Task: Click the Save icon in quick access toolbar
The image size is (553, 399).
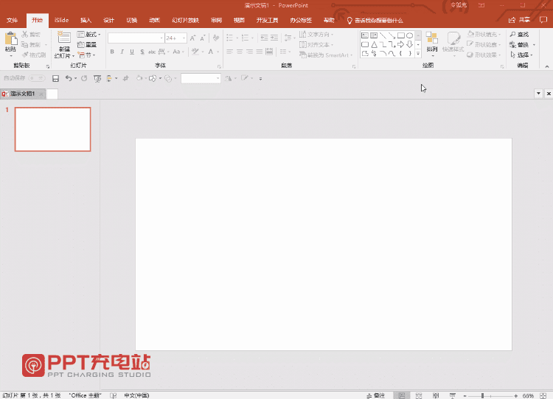Action: point(55,78)
